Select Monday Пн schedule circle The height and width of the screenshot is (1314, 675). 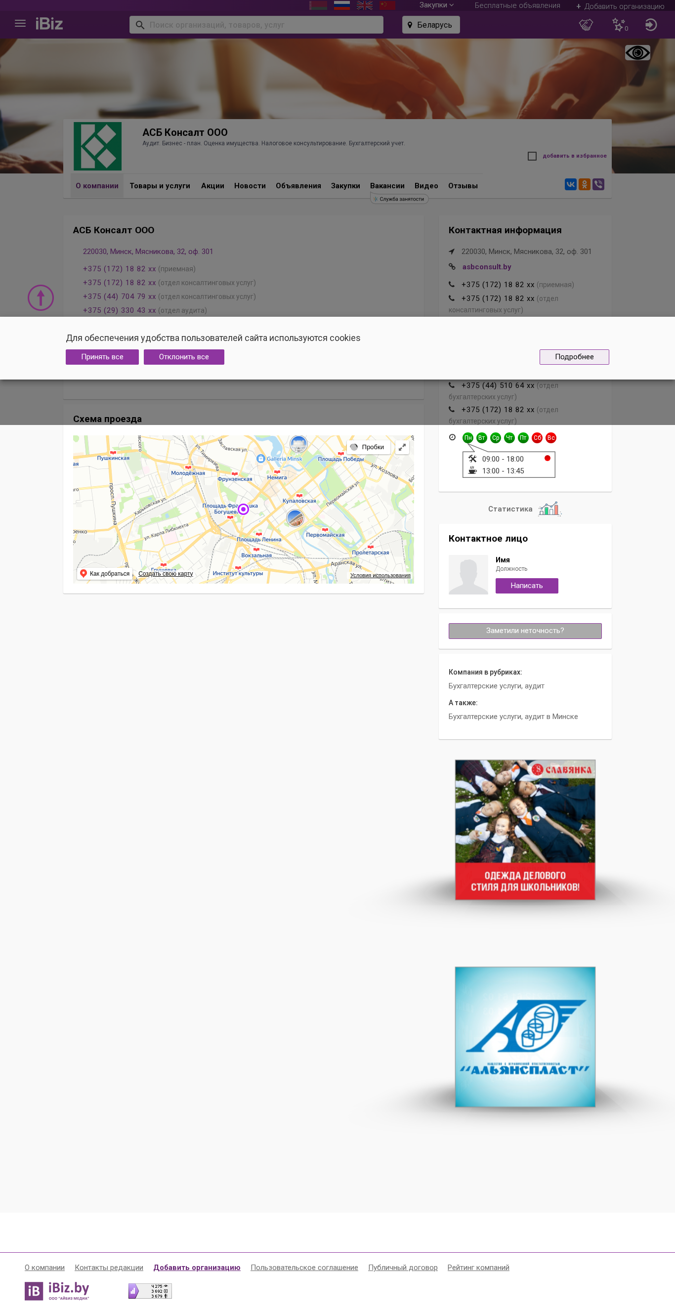(468, 438)
